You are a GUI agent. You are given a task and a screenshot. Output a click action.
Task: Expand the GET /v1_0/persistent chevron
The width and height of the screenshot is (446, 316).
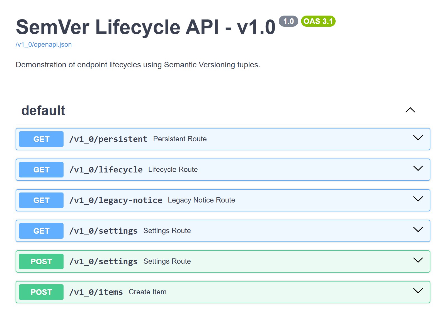418,138
